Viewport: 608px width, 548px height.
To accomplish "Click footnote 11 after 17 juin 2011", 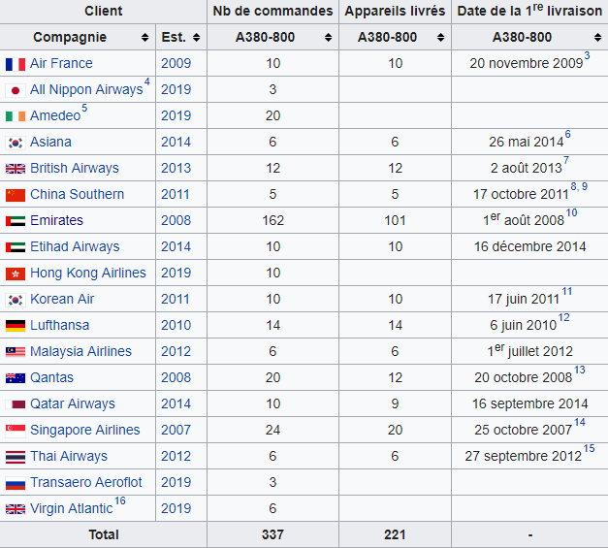I will 567,291.
